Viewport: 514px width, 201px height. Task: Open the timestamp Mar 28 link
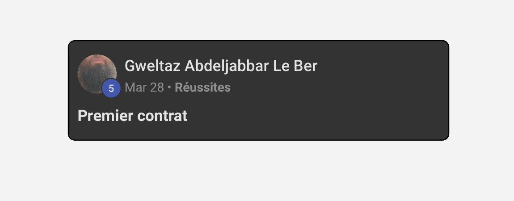(144, 88)
